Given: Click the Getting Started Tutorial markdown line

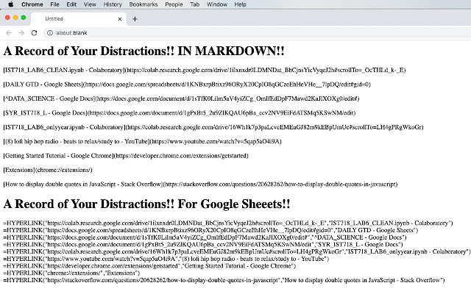Looking at the screenshot, I should click(126, 156).
